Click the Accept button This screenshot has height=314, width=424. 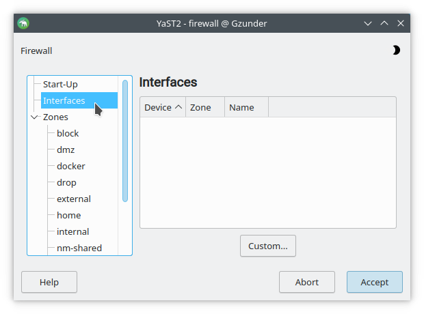[x=374, y=282]
